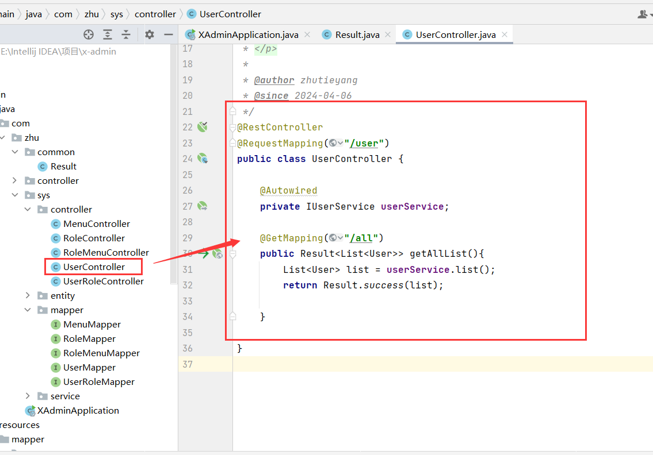This screenshot has width=653, height=455.
Task: Click the expand all icon in project toolbar
Action: pyautogui.click(x=108, y=34)
